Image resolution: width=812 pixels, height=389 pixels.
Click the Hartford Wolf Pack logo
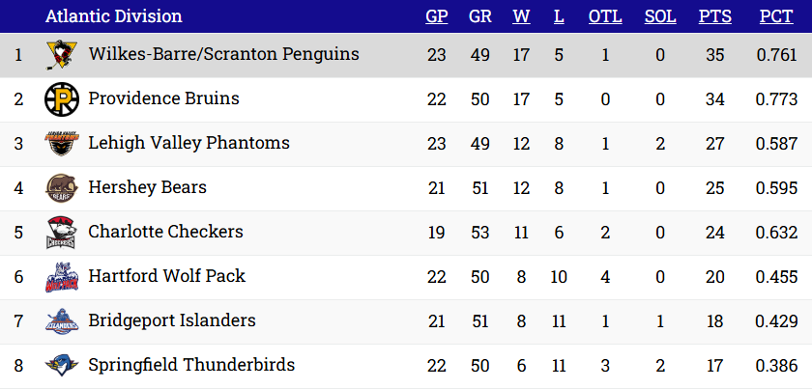coord(60,277)
